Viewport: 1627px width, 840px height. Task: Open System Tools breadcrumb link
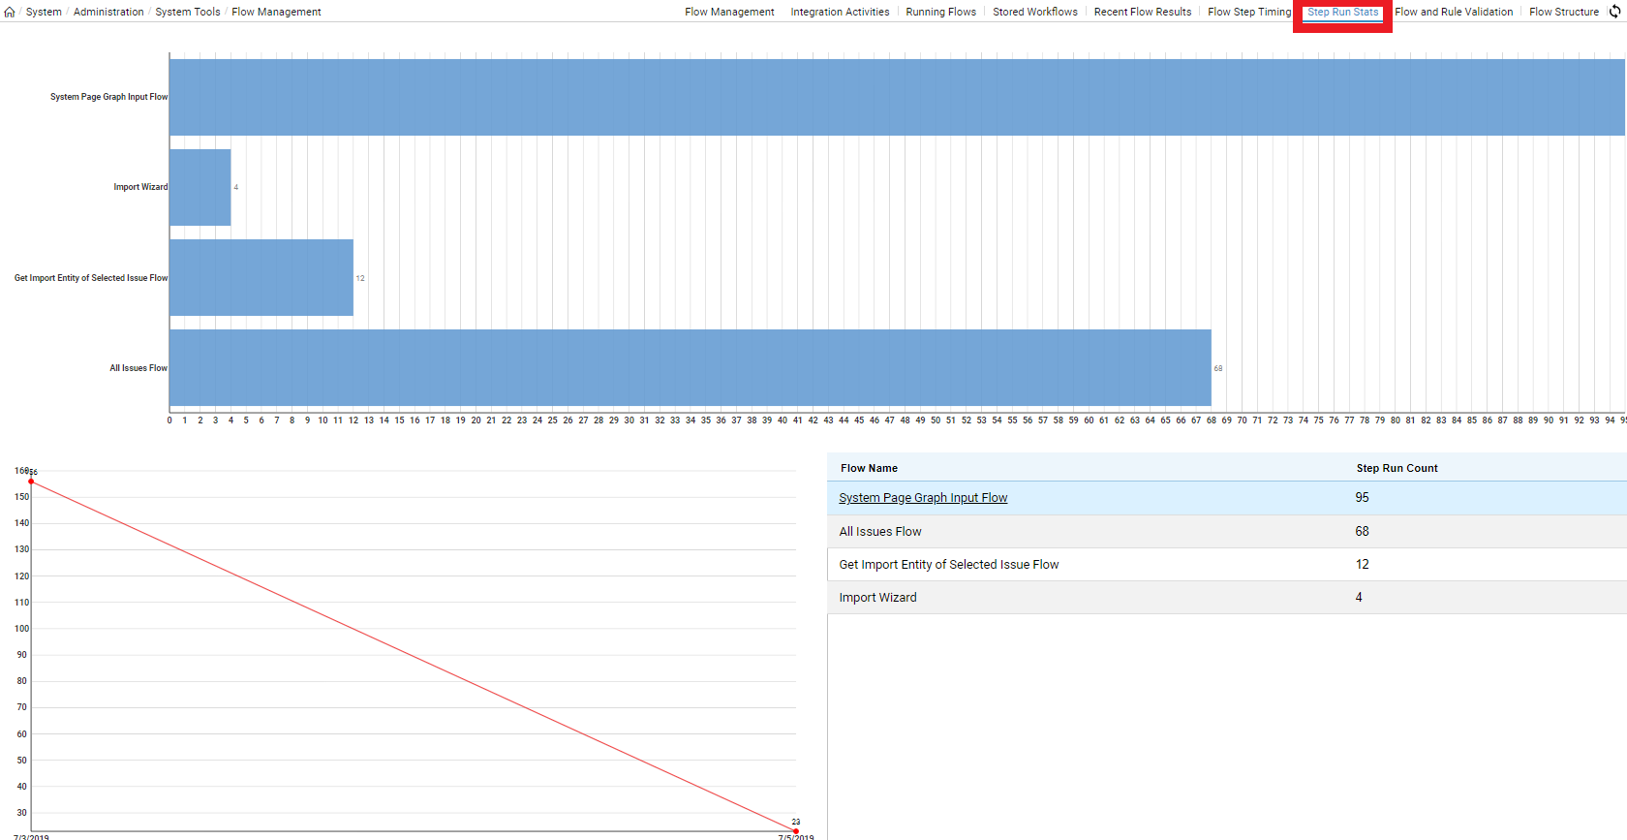point(188,12)
